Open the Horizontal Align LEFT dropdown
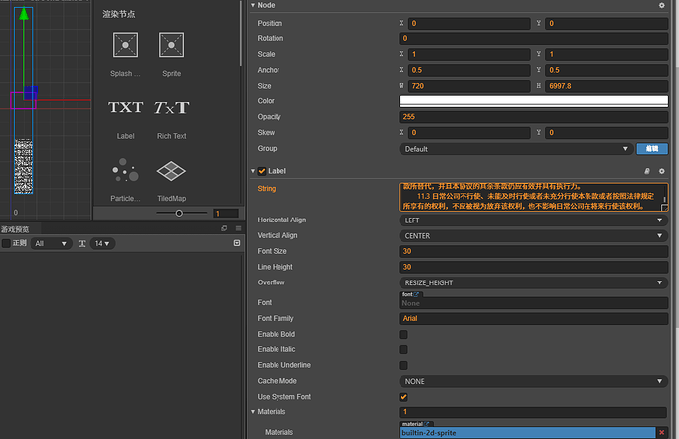The height and width of the screenshot is (439, 679). click(x=533, y=220)
